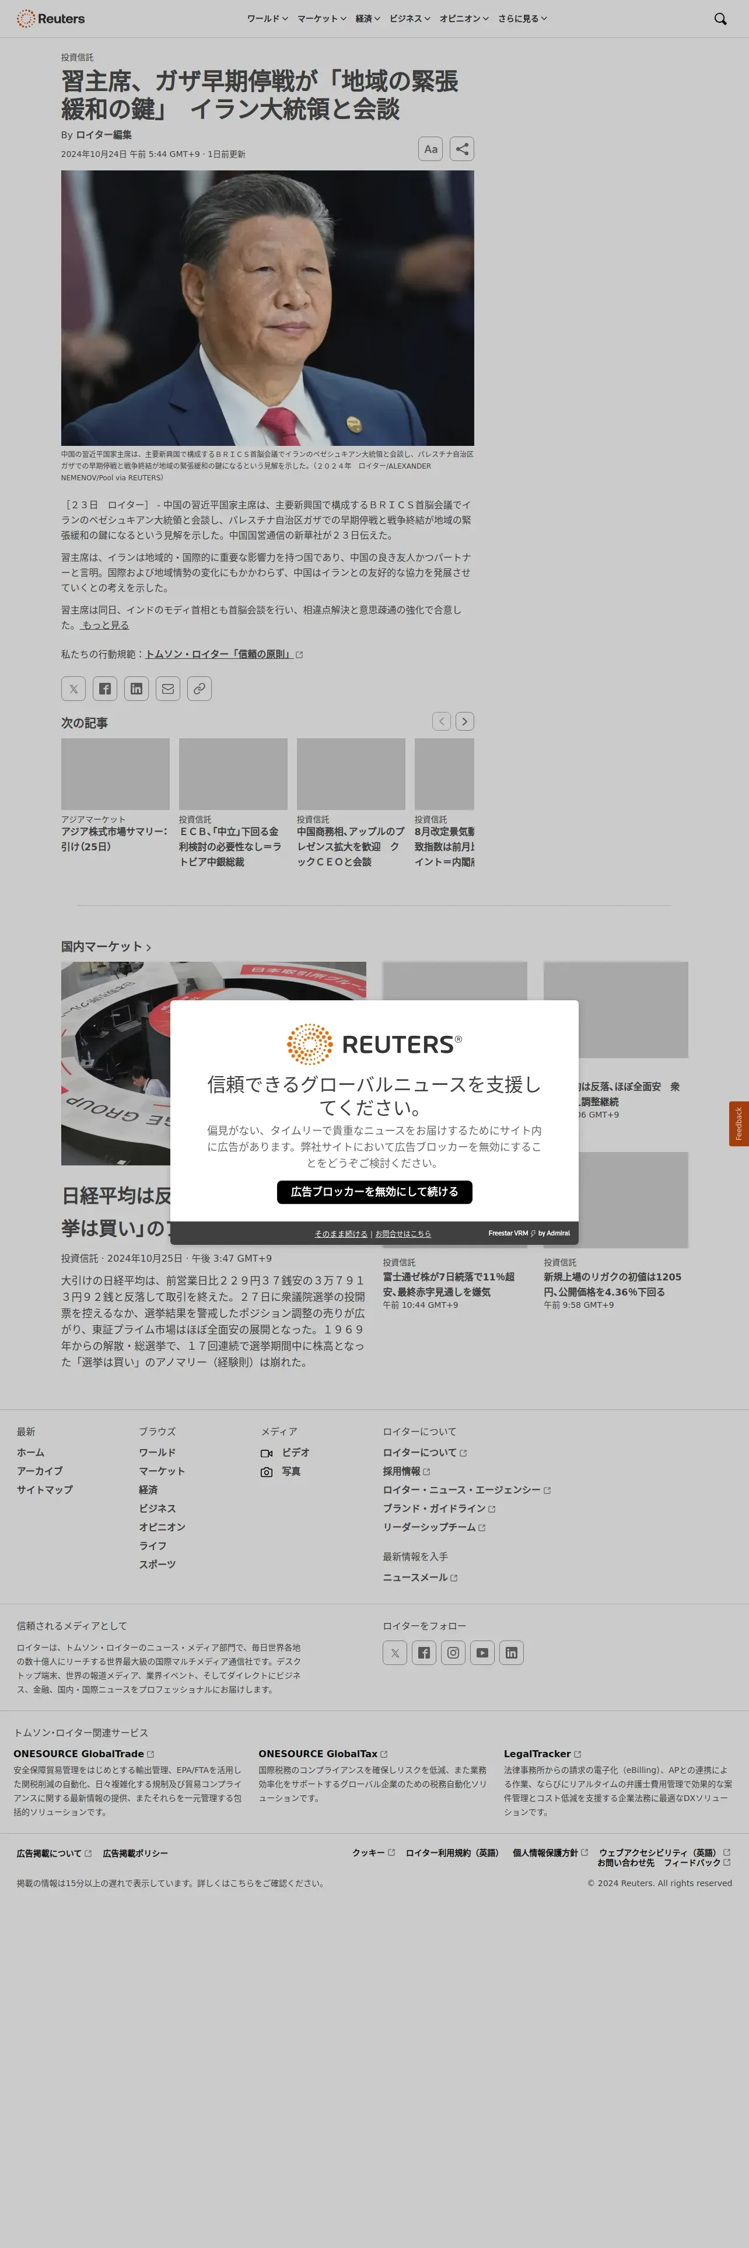Click the Reuters logo in the header
This screenshot has width=749, height=2248.
click(x=51, y=18)
